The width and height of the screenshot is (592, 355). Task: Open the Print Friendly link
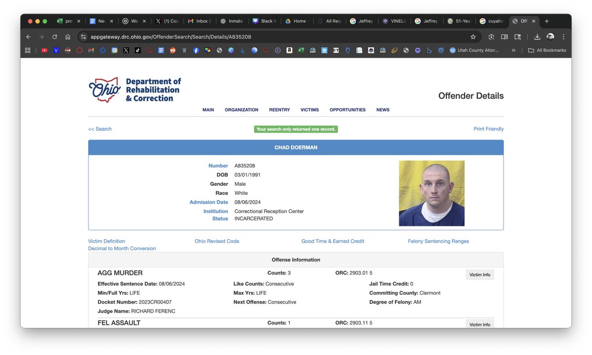pos(488,129)
